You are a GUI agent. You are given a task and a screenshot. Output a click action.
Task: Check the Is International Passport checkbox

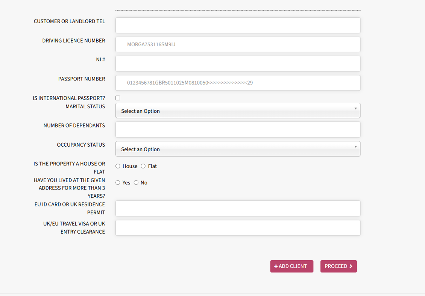click(x=118, y=98)
